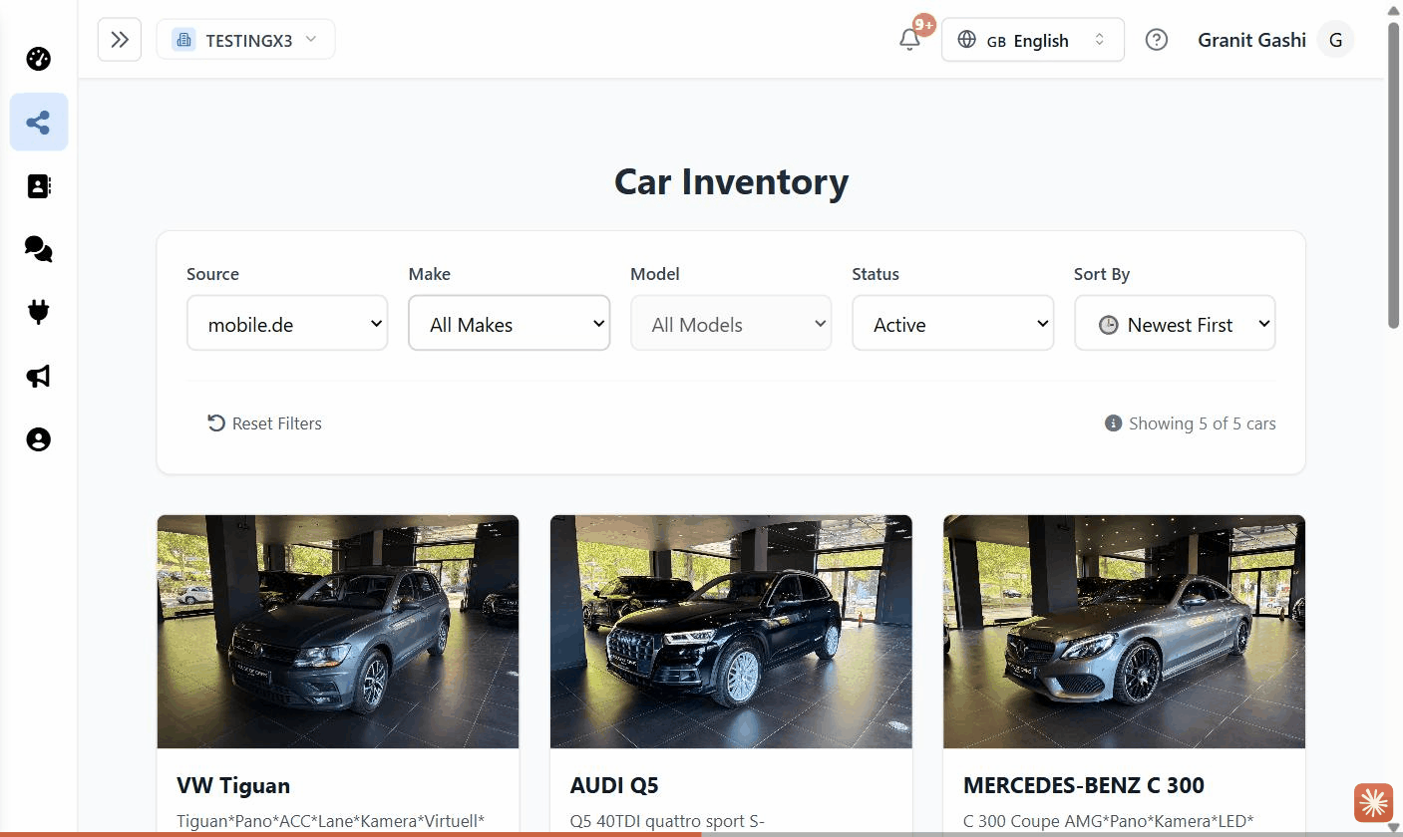Click the help question mark icon
Image resolution: width=1403 pixels, height=837 pixels.
click(x=1156, y=40)
